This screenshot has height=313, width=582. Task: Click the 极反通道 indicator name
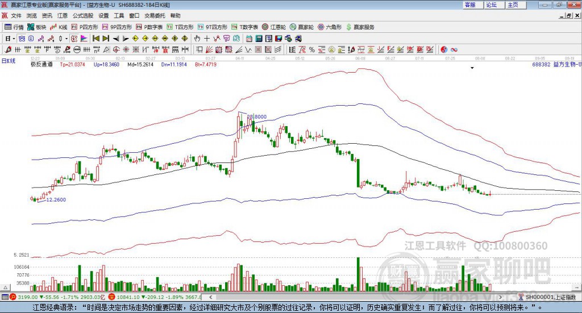coord(41,65)
